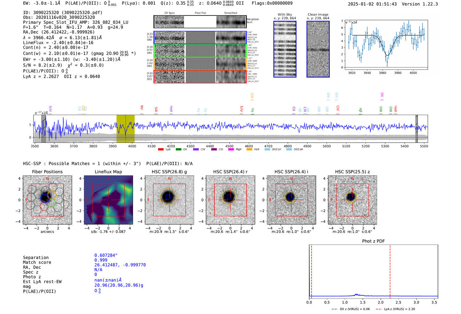Viewport: 461px width, 314px height.
Task: Open the HSC SSP g-band cutout image
Action: [x=169, y=200]
